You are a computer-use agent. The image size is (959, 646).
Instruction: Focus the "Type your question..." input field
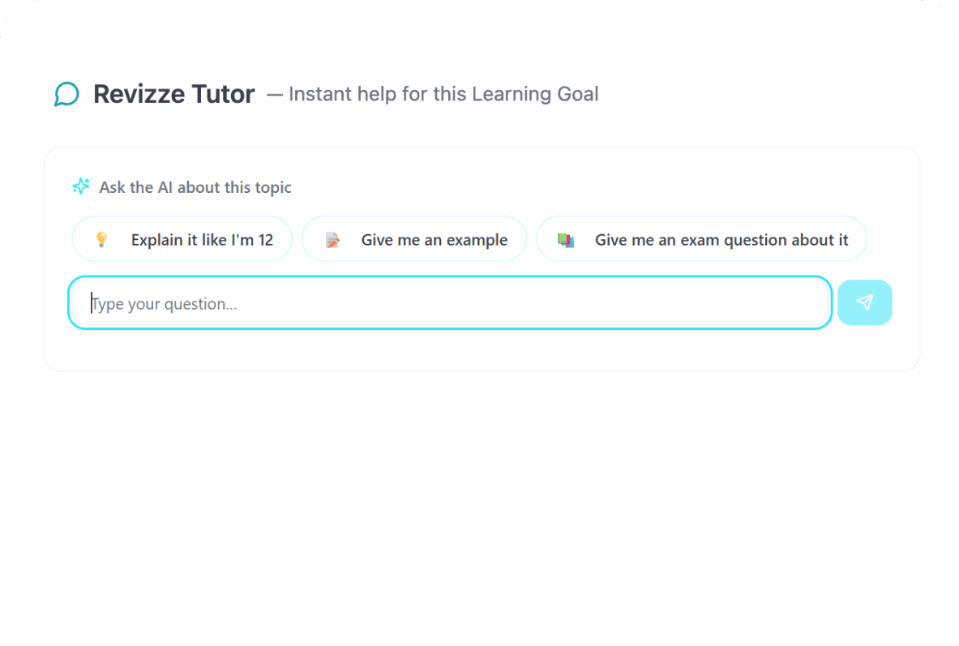pyautogui.click(x=450, y=303)
